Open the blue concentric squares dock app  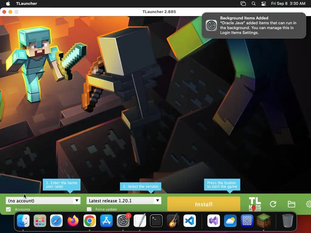247,221
